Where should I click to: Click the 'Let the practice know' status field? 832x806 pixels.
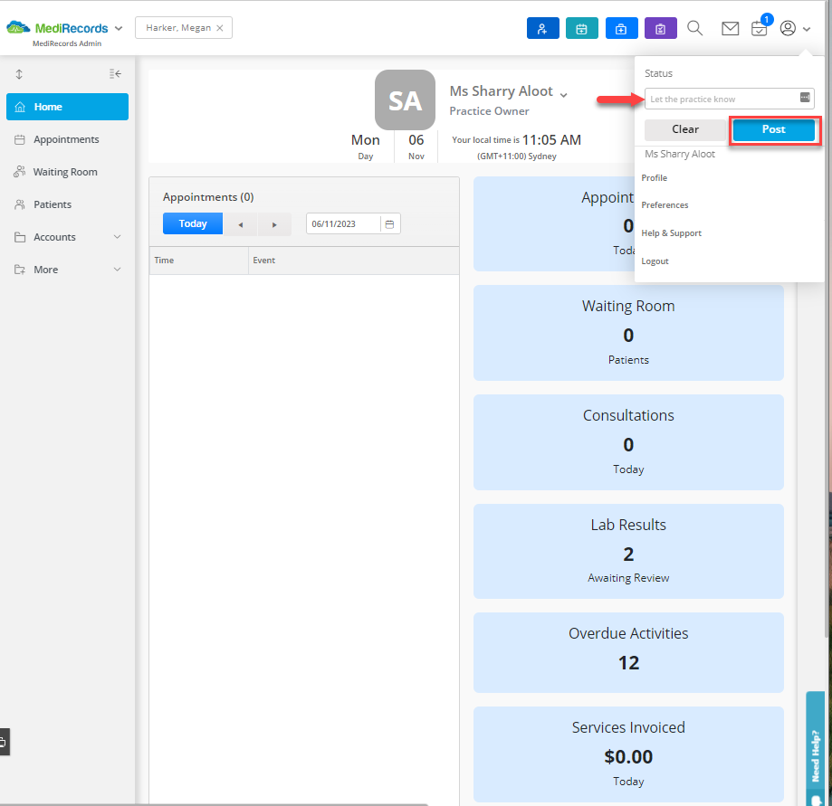[729, 100]
